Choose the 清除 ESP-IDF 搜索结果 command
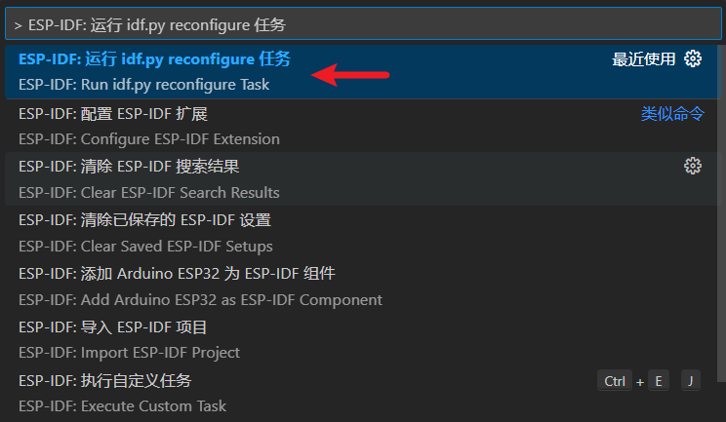The width and height of the screenshot is (726, 422). tap(129, 167)
